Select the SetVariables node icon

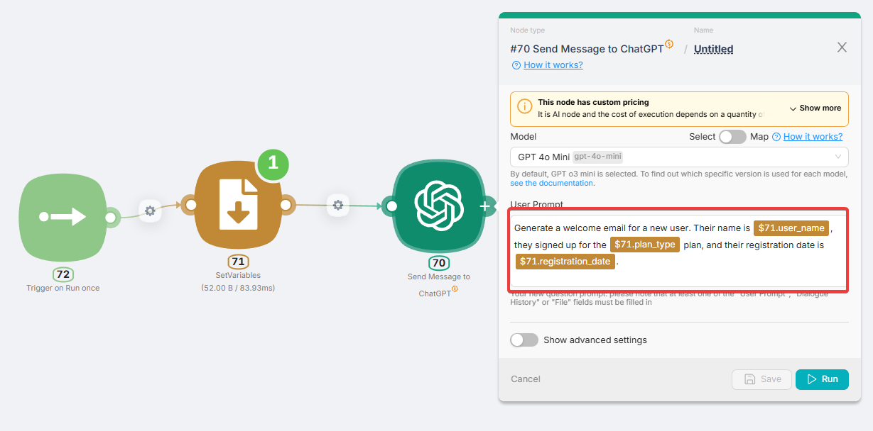(x=238, y=205)
